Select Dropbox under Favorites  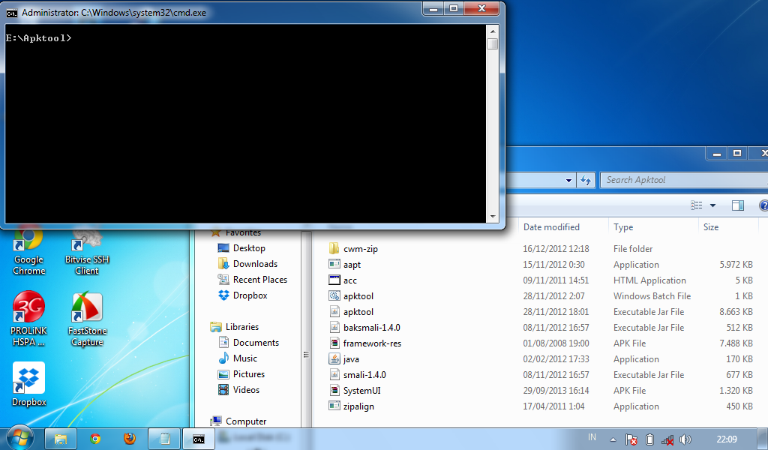point(250,295)
